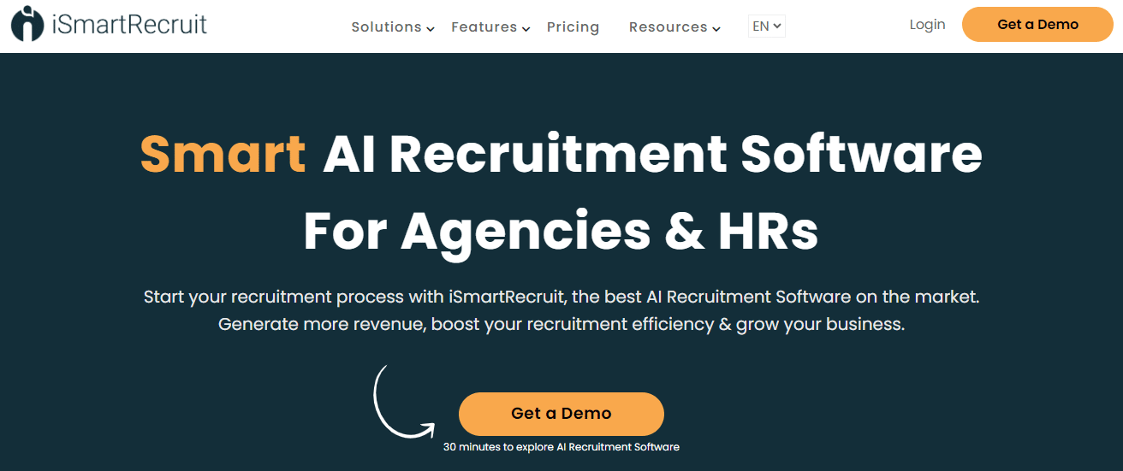Click the Generate more revenue sentence

pos(561,324)
